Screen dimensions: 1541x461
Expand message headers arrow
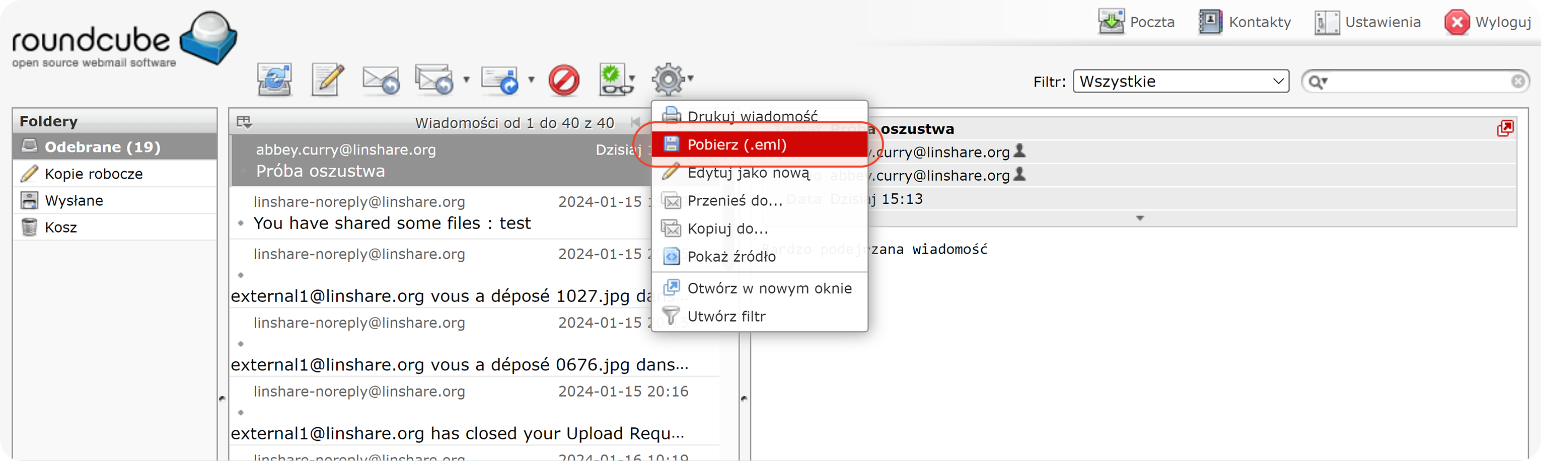(x=1140, y=218)
